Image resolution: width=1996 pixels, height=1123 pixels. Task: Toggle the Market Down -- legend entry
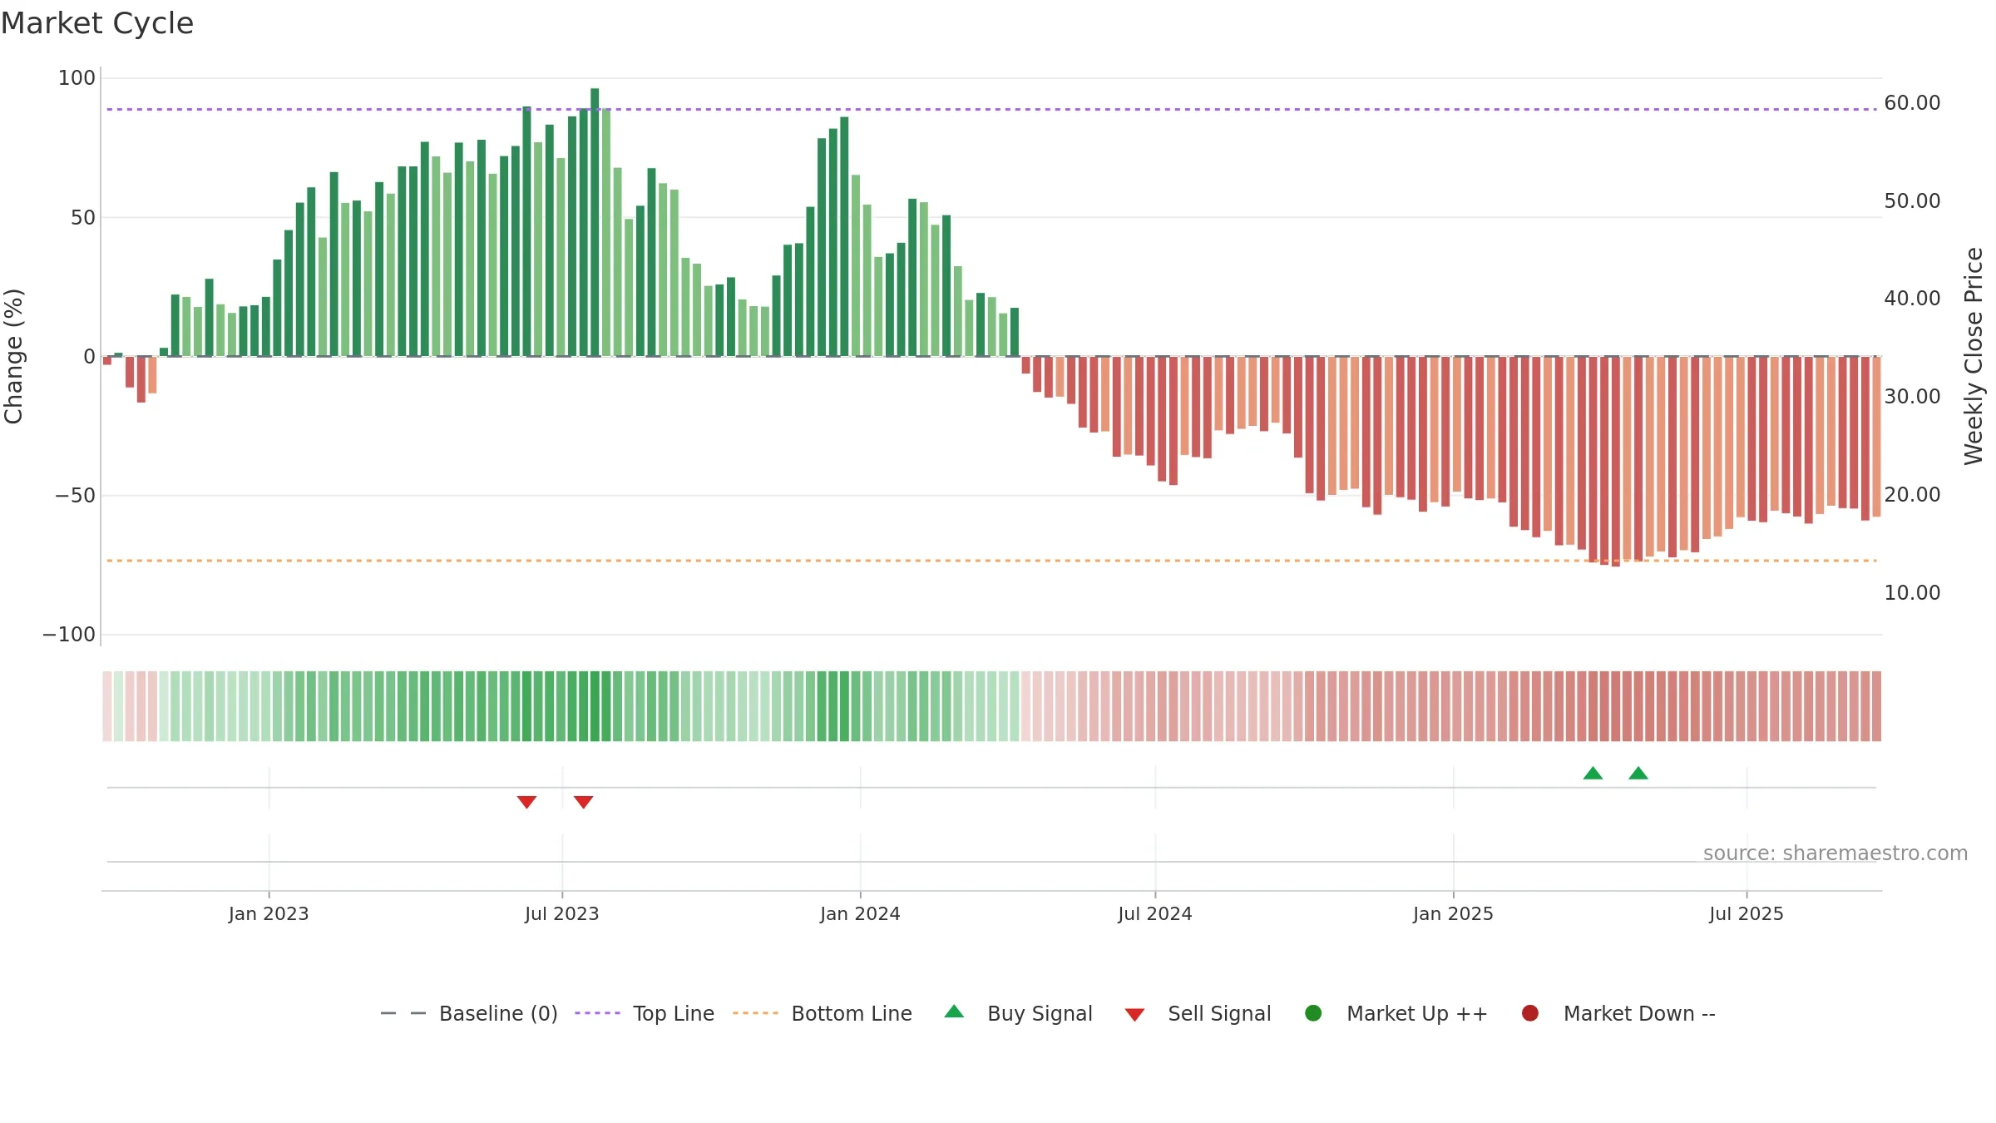(1618, 1014)
